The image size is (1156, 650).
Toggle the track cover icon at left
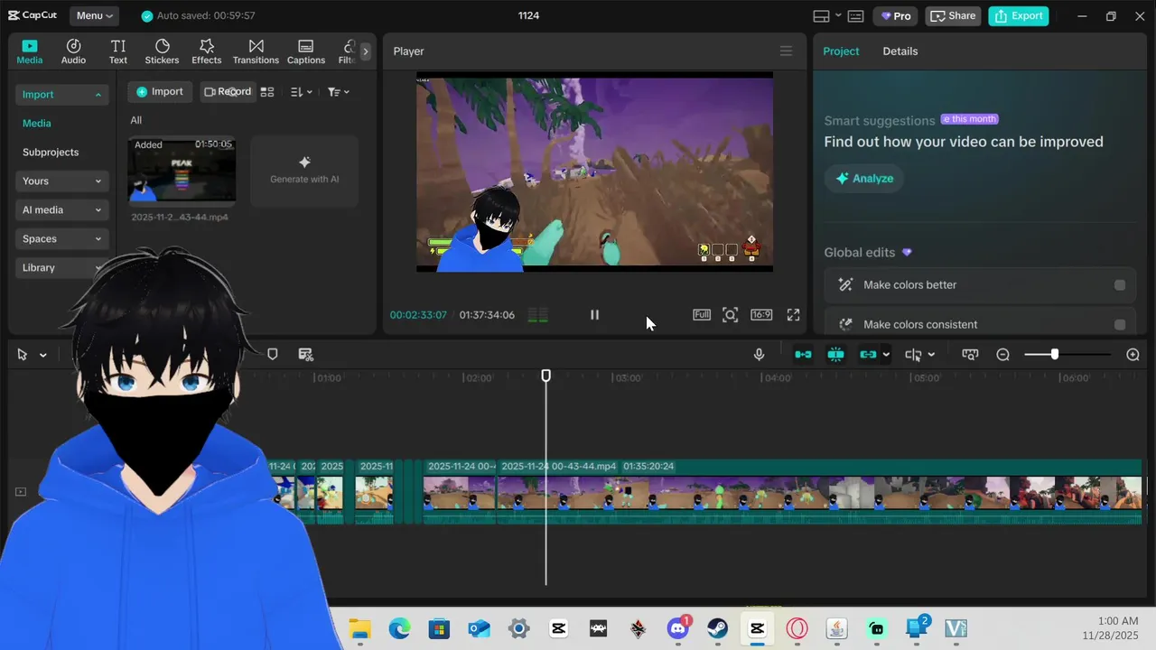pos(21,492)
